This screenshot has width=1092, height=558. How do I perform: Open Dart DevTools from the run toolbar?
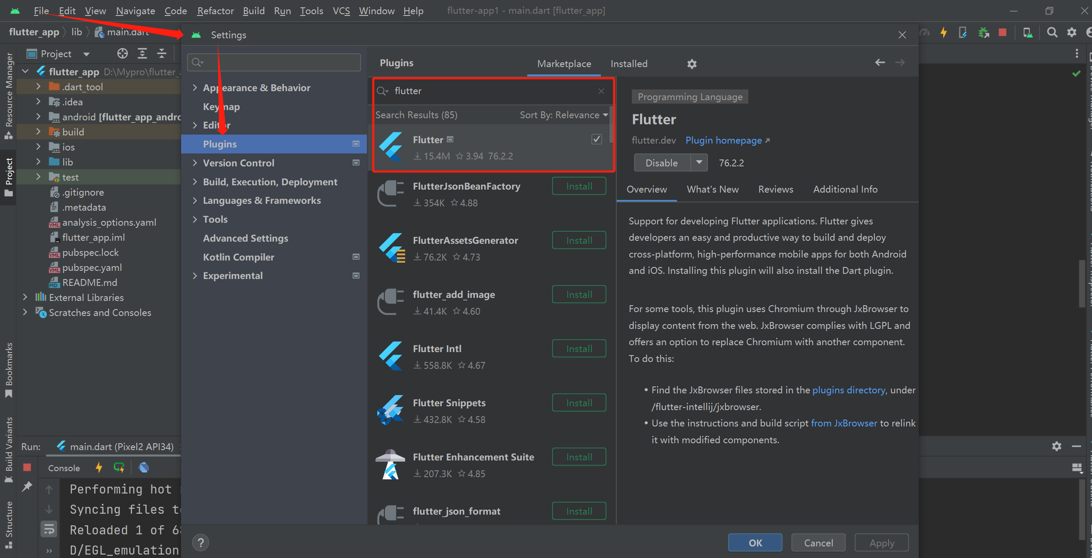[x=144, y=467]
